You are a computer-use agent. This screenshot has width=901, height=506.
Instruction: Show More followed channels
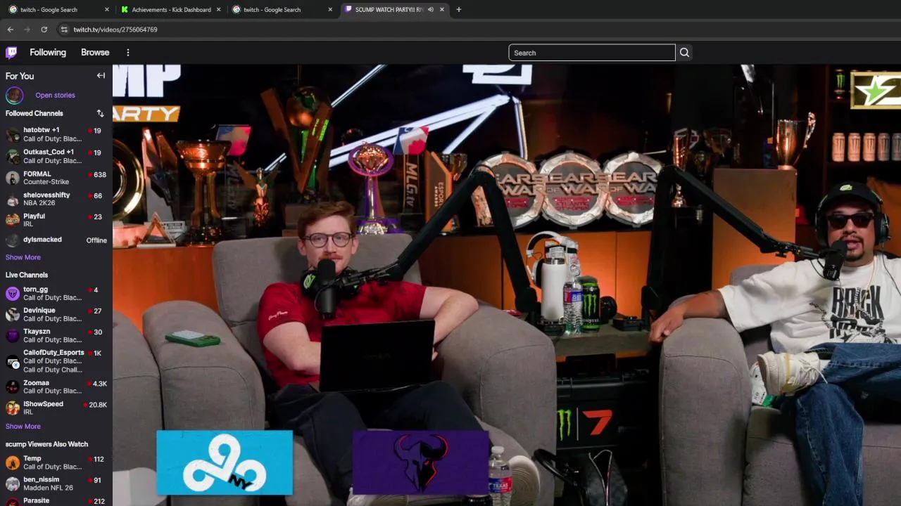pyautogui.click(x=23, y=257)
